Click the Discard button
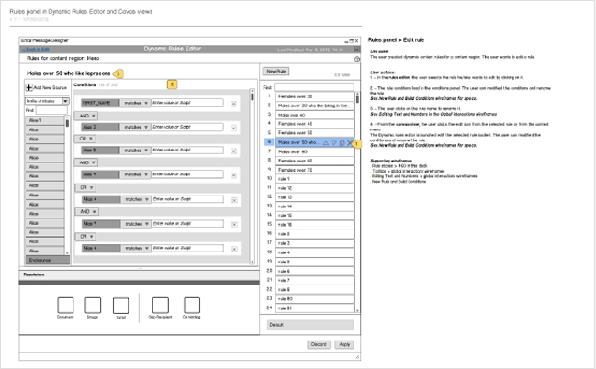 [x=319, y=345]
